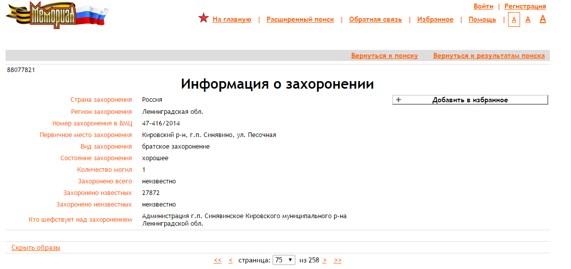
Task: Go to the first page with <<
Action: point(218,260)
